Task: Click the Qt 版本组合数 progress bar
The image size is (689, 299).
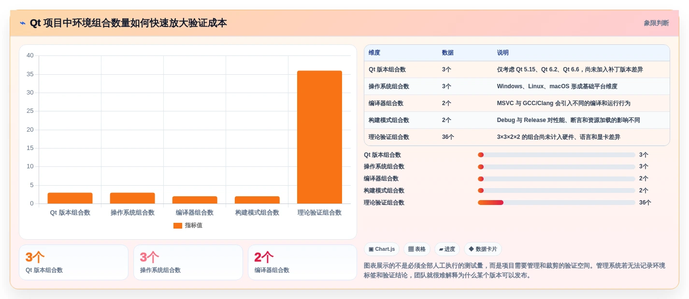Action: (557, 155)
